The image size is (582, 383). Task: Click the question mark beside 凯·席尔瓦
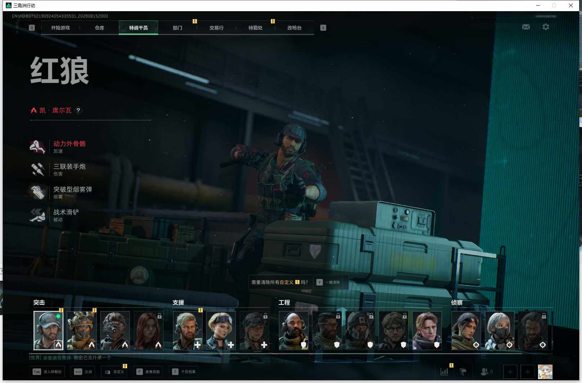pyautogui.click(x=78, y=111)
